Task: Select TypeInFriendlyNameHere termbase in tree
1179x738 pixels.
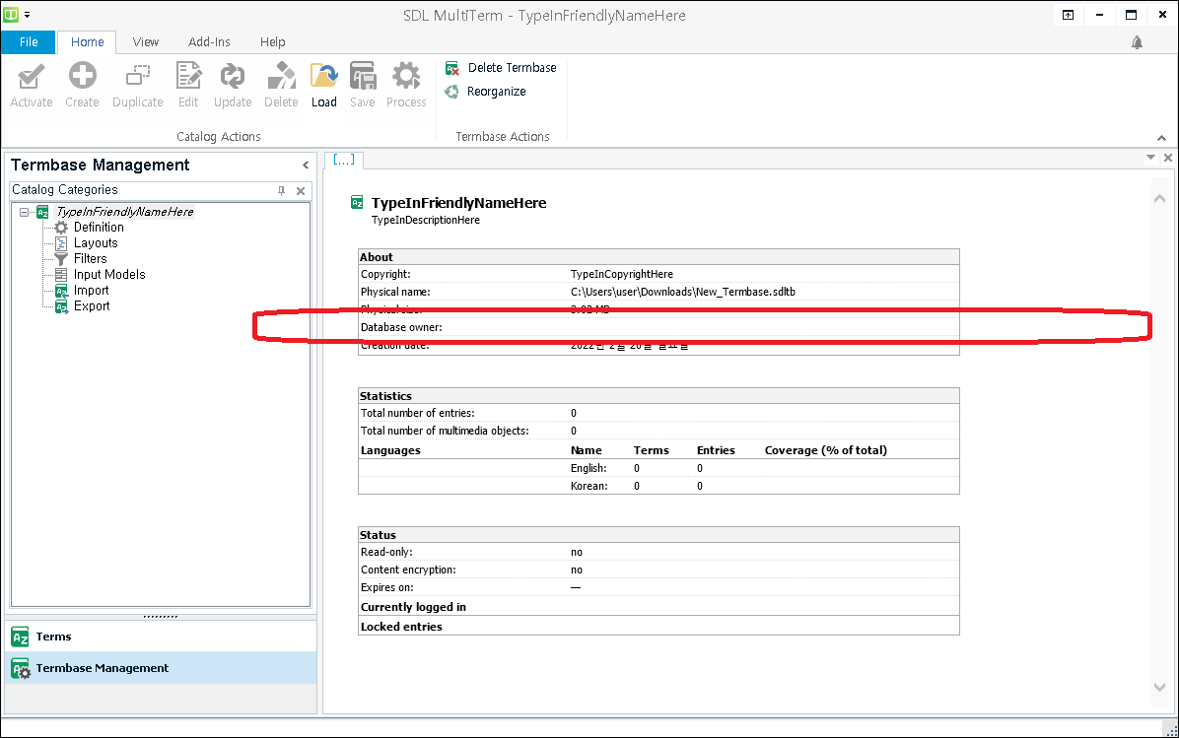Action: pos(125,212)
